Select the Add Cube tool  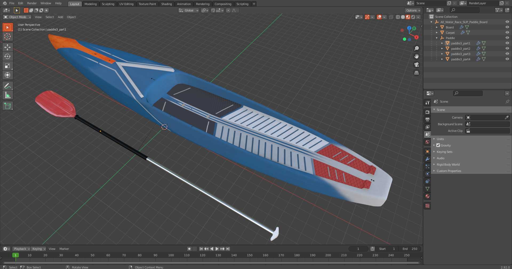point(7,106)
